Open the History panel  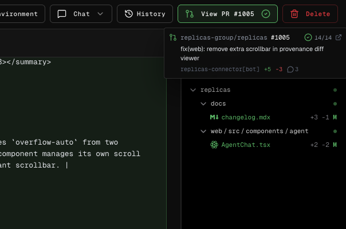pos(145,14)
